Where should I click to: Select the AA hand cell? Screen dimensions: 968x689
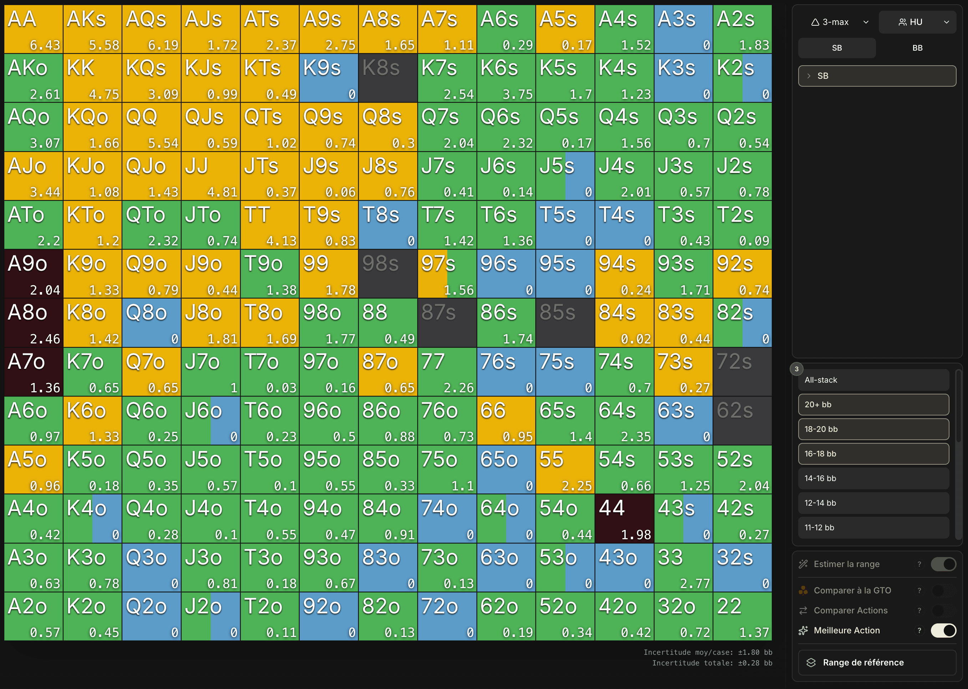[x=34, y=29]
